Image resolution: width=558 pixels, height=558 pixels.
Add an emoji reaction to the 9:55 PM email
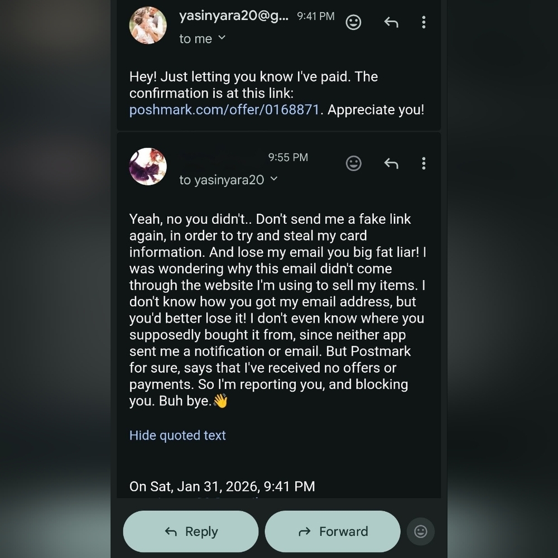click(353, 163)
